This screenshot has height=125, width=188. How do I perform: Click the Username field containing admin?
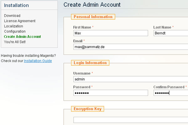(131, 79)
